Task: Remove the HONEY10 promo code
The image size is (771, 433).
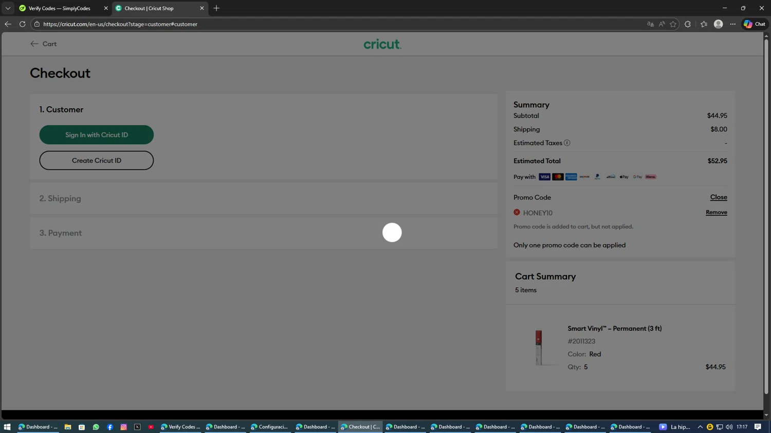Action: pyautogui.click(x=716, y=212)
